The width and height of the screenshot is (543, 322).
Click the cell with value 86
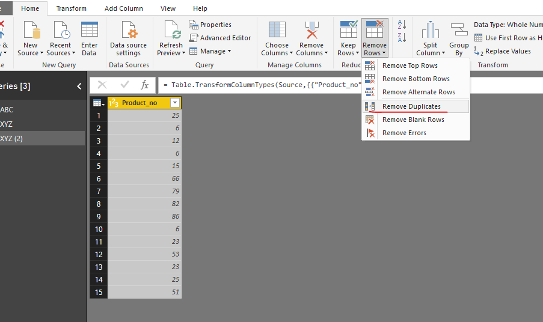tap(144, 216)
